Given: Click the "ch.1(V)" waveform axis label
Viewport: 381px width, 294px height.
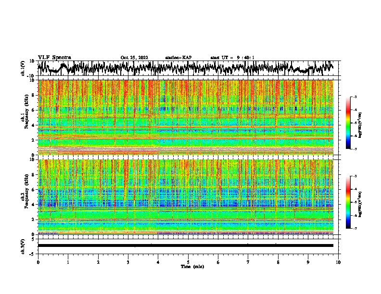Looking at the screenshot, I should point(23,68).
